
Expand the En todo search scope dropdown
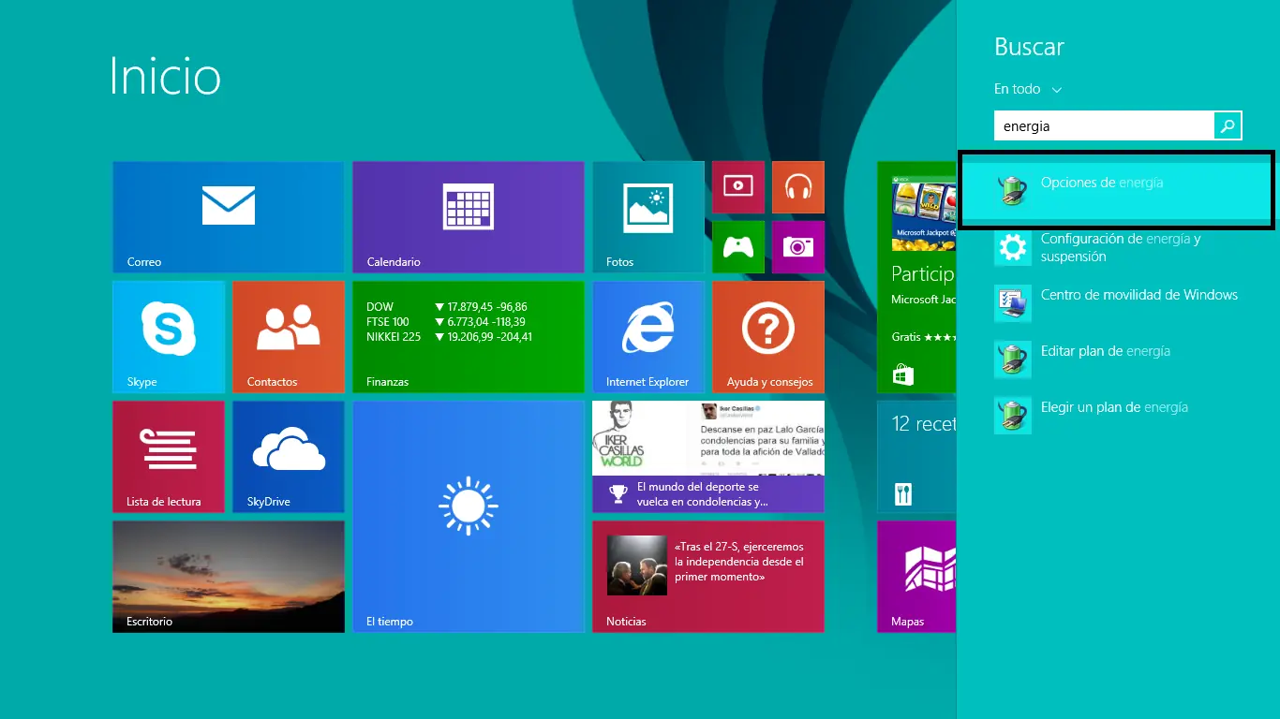pos(1028,89)
